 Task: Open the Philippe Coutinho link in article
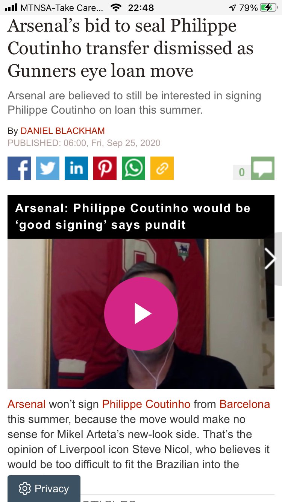click(x=146, y=404)
